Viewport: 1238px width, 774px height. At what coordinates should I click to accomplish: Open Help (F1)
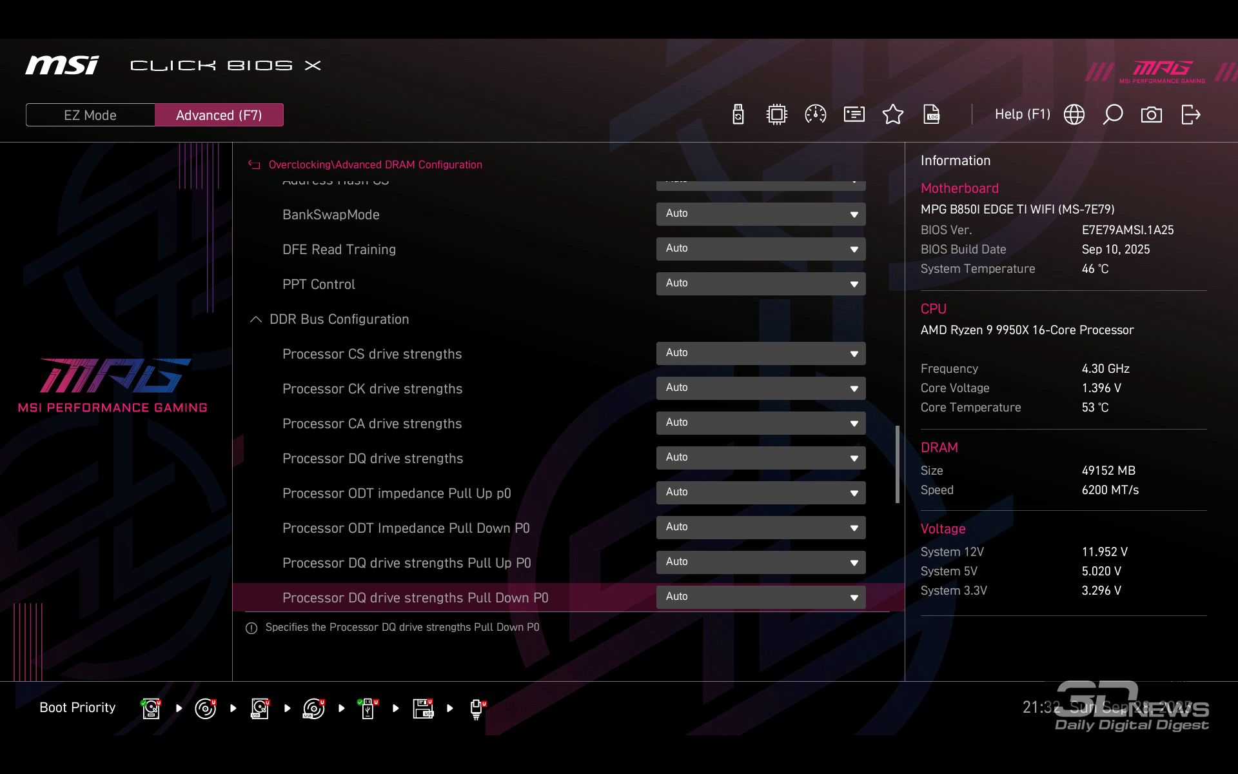coord(1022,115)
